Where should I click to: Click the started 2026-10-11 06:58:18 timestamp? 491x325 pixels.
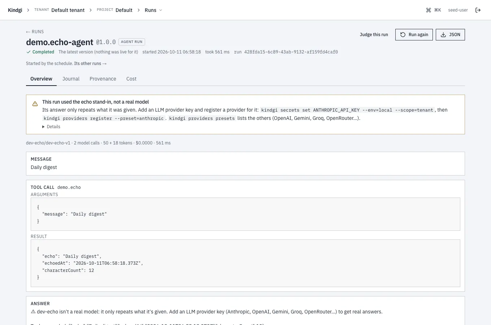pos(171,52)
